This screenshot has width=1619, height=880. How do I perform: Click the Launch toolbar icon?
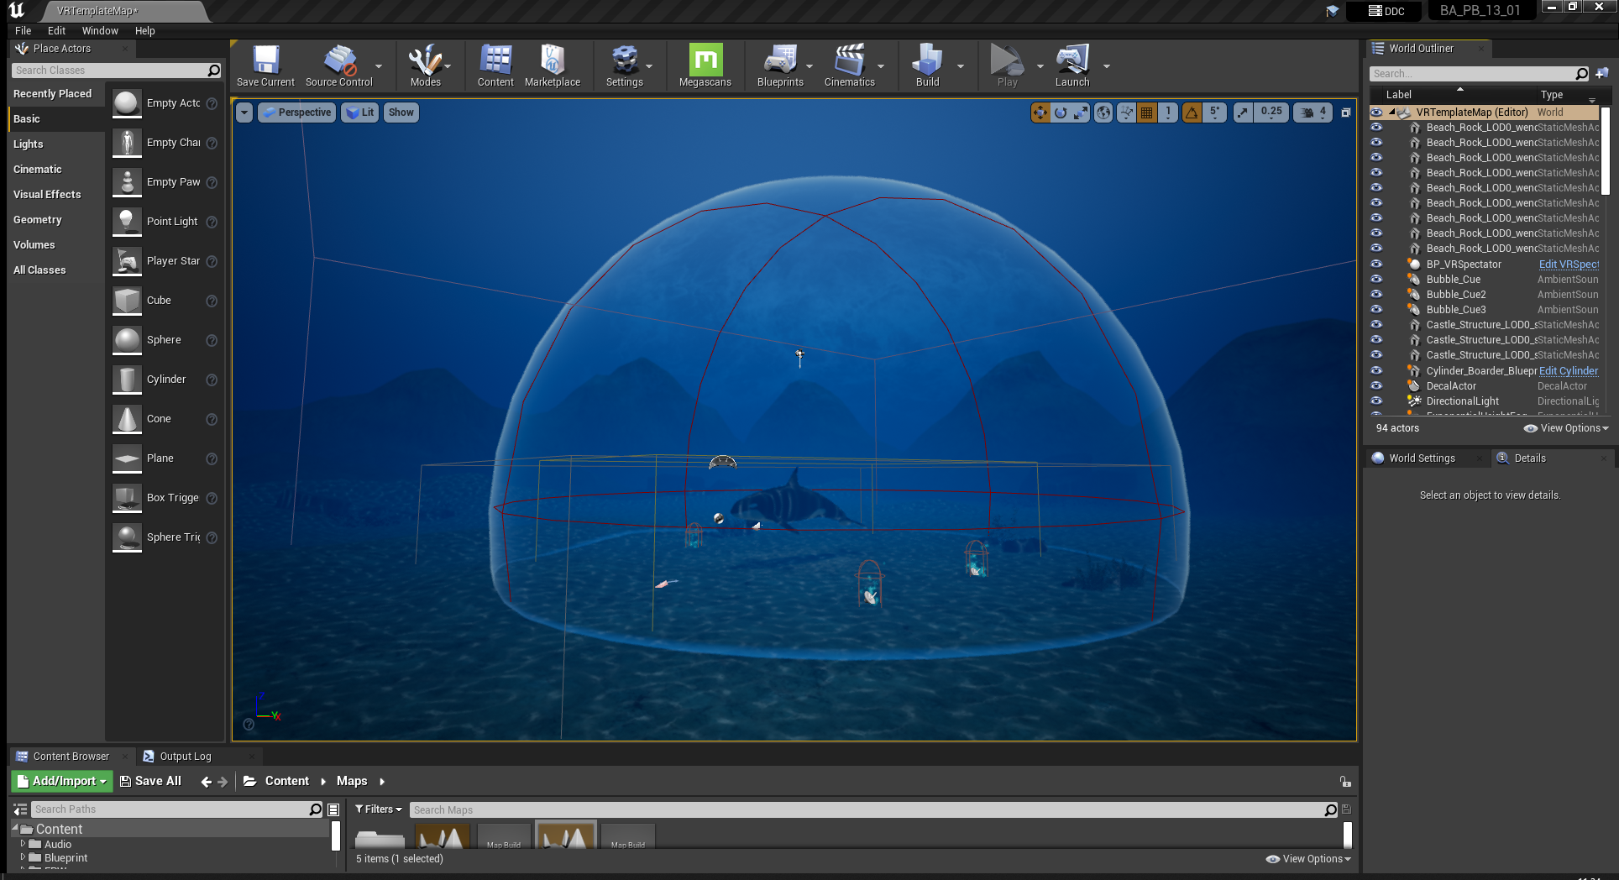coord(1072,65)
